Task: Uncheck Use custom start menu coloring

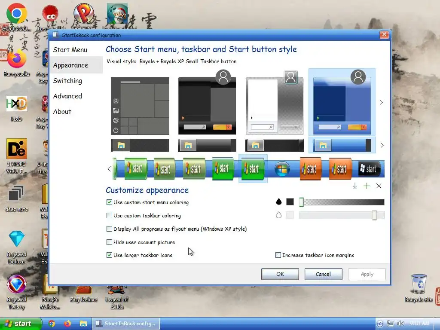Action: (109, 202)
